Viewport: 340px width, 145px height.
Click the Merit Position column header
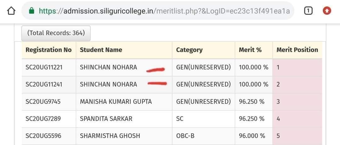pyautogui.click(x=297, y=50)
